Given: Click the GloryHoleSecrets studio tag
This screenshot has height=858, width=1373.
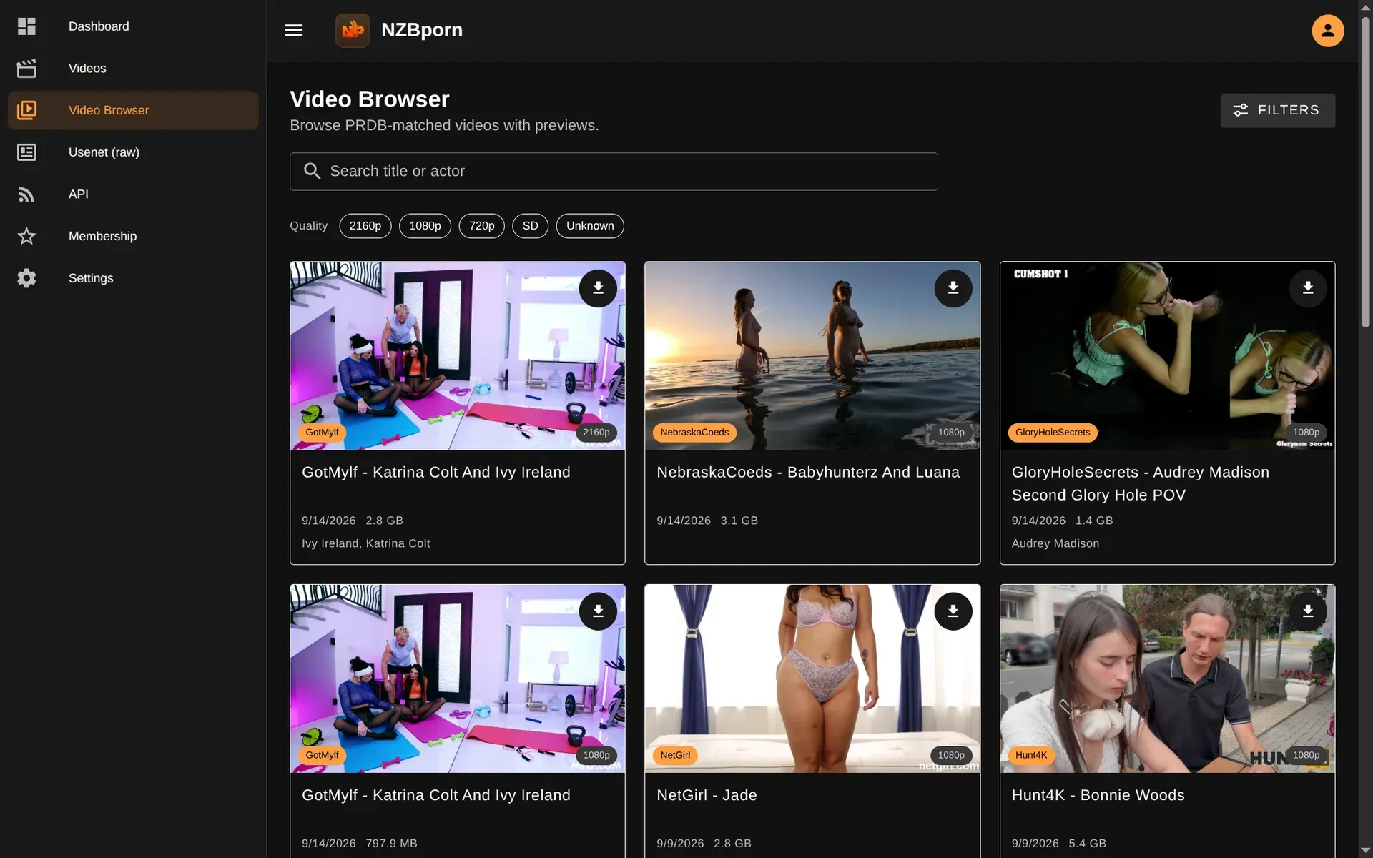Looking at the screenshot, I should (x=1053, y=433).
